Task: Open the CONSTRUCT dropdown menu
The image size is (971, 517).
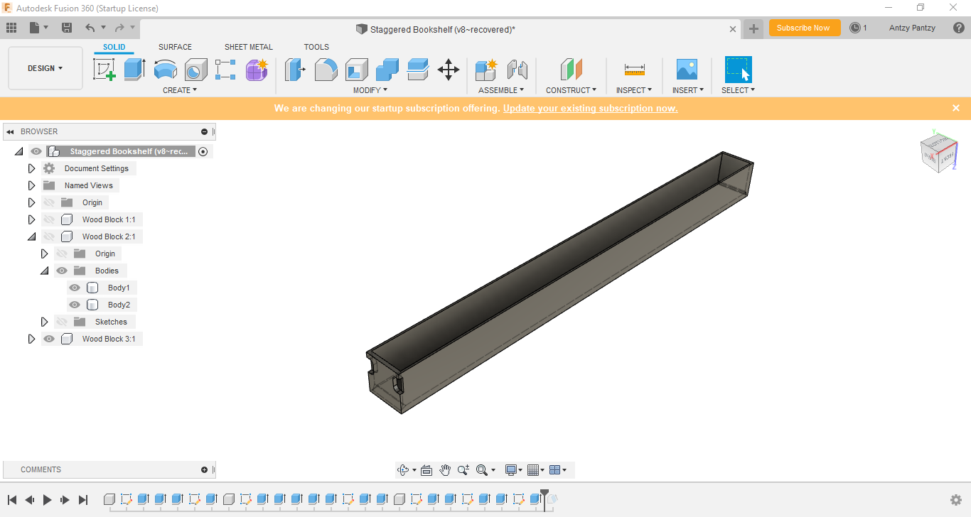Action: (x=572, y=90)
